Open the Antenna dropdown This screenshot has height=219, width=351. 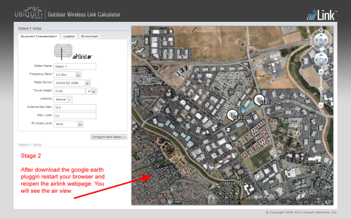(x=63, y=99)
